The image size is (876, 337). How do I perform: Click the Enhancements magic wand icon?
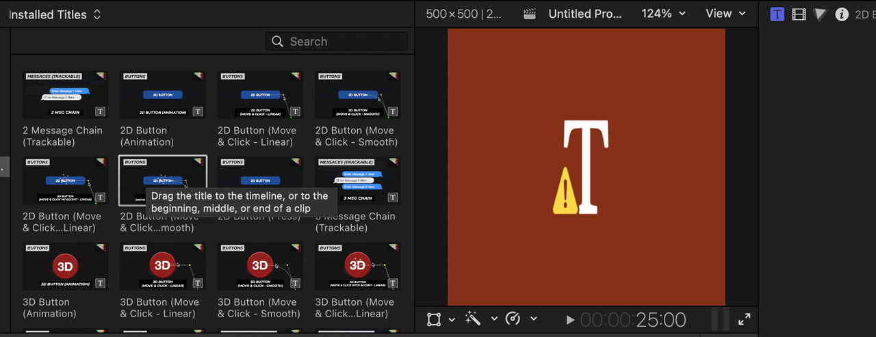(473, 319)
